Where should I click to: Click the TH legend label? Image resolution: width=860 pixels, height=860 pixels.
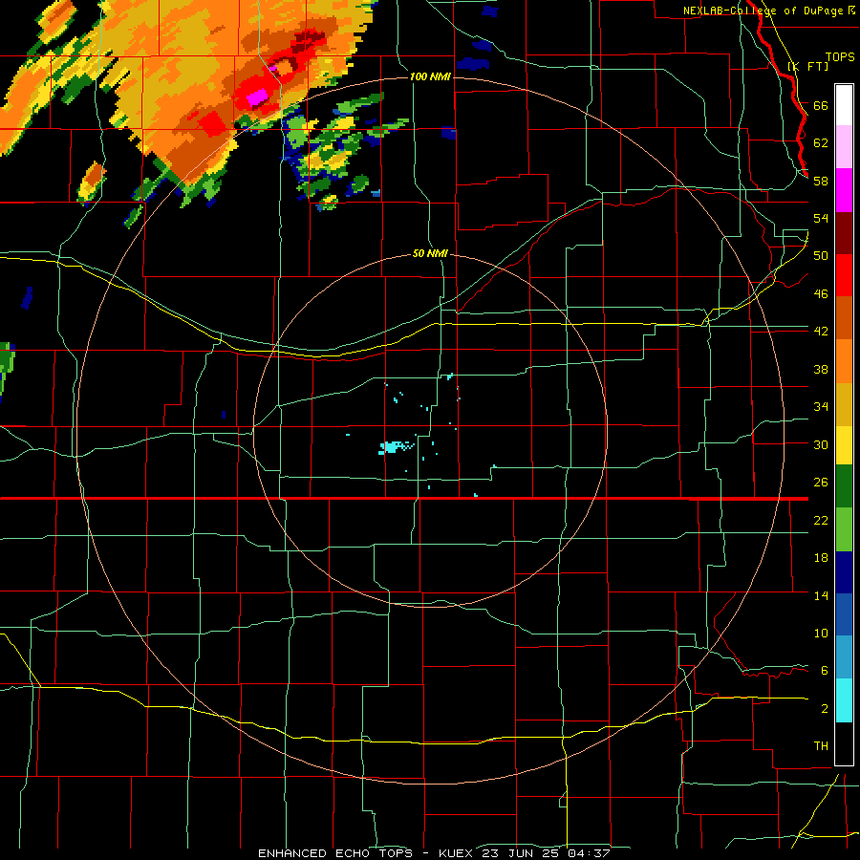coord(821,746)
